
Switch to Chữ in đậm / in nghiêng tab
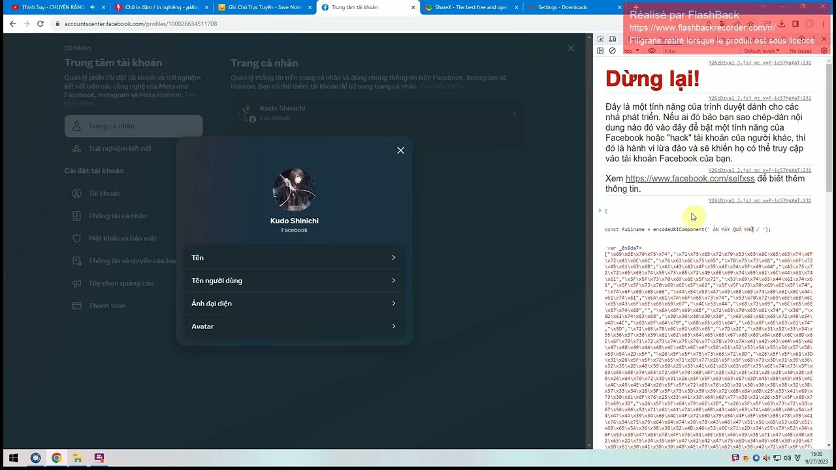(x=161, y=7)
